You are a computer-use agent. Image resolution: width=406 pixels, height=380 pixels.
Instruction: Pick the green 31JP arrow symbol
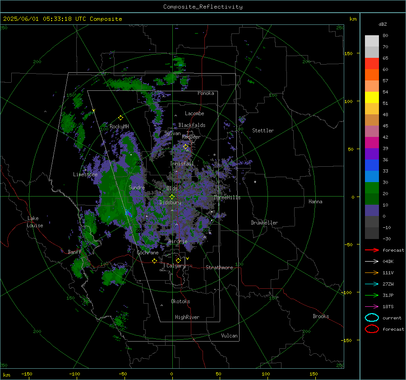tap(372, 295)
